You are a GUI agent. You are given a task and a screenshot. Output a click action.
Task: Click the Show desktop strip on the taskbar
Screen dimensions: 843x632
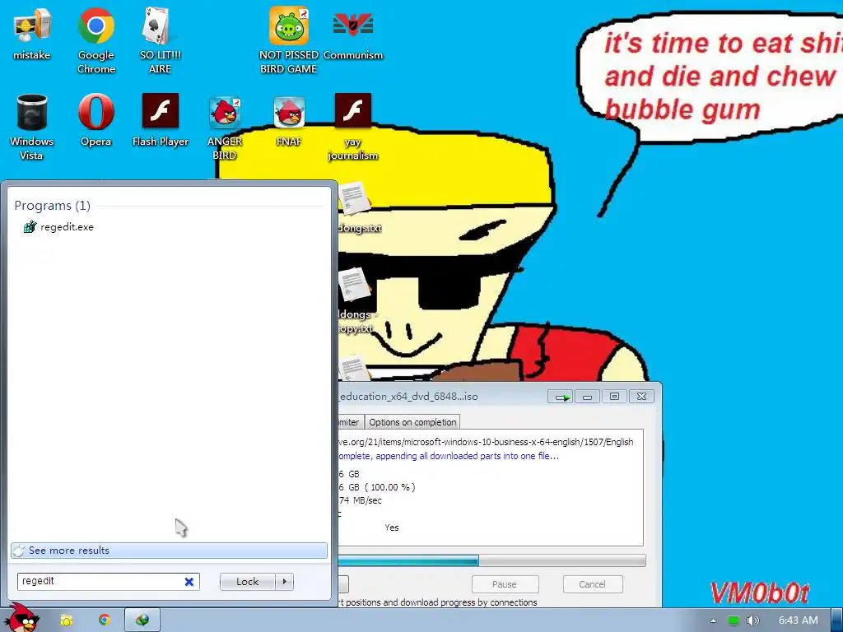pos(837,620)
